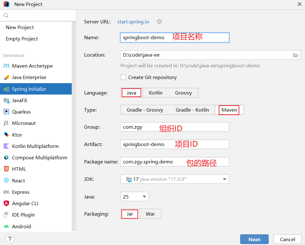Click the Name input field
Viewport: 305px width, 245px height.
tap(175, 38)
